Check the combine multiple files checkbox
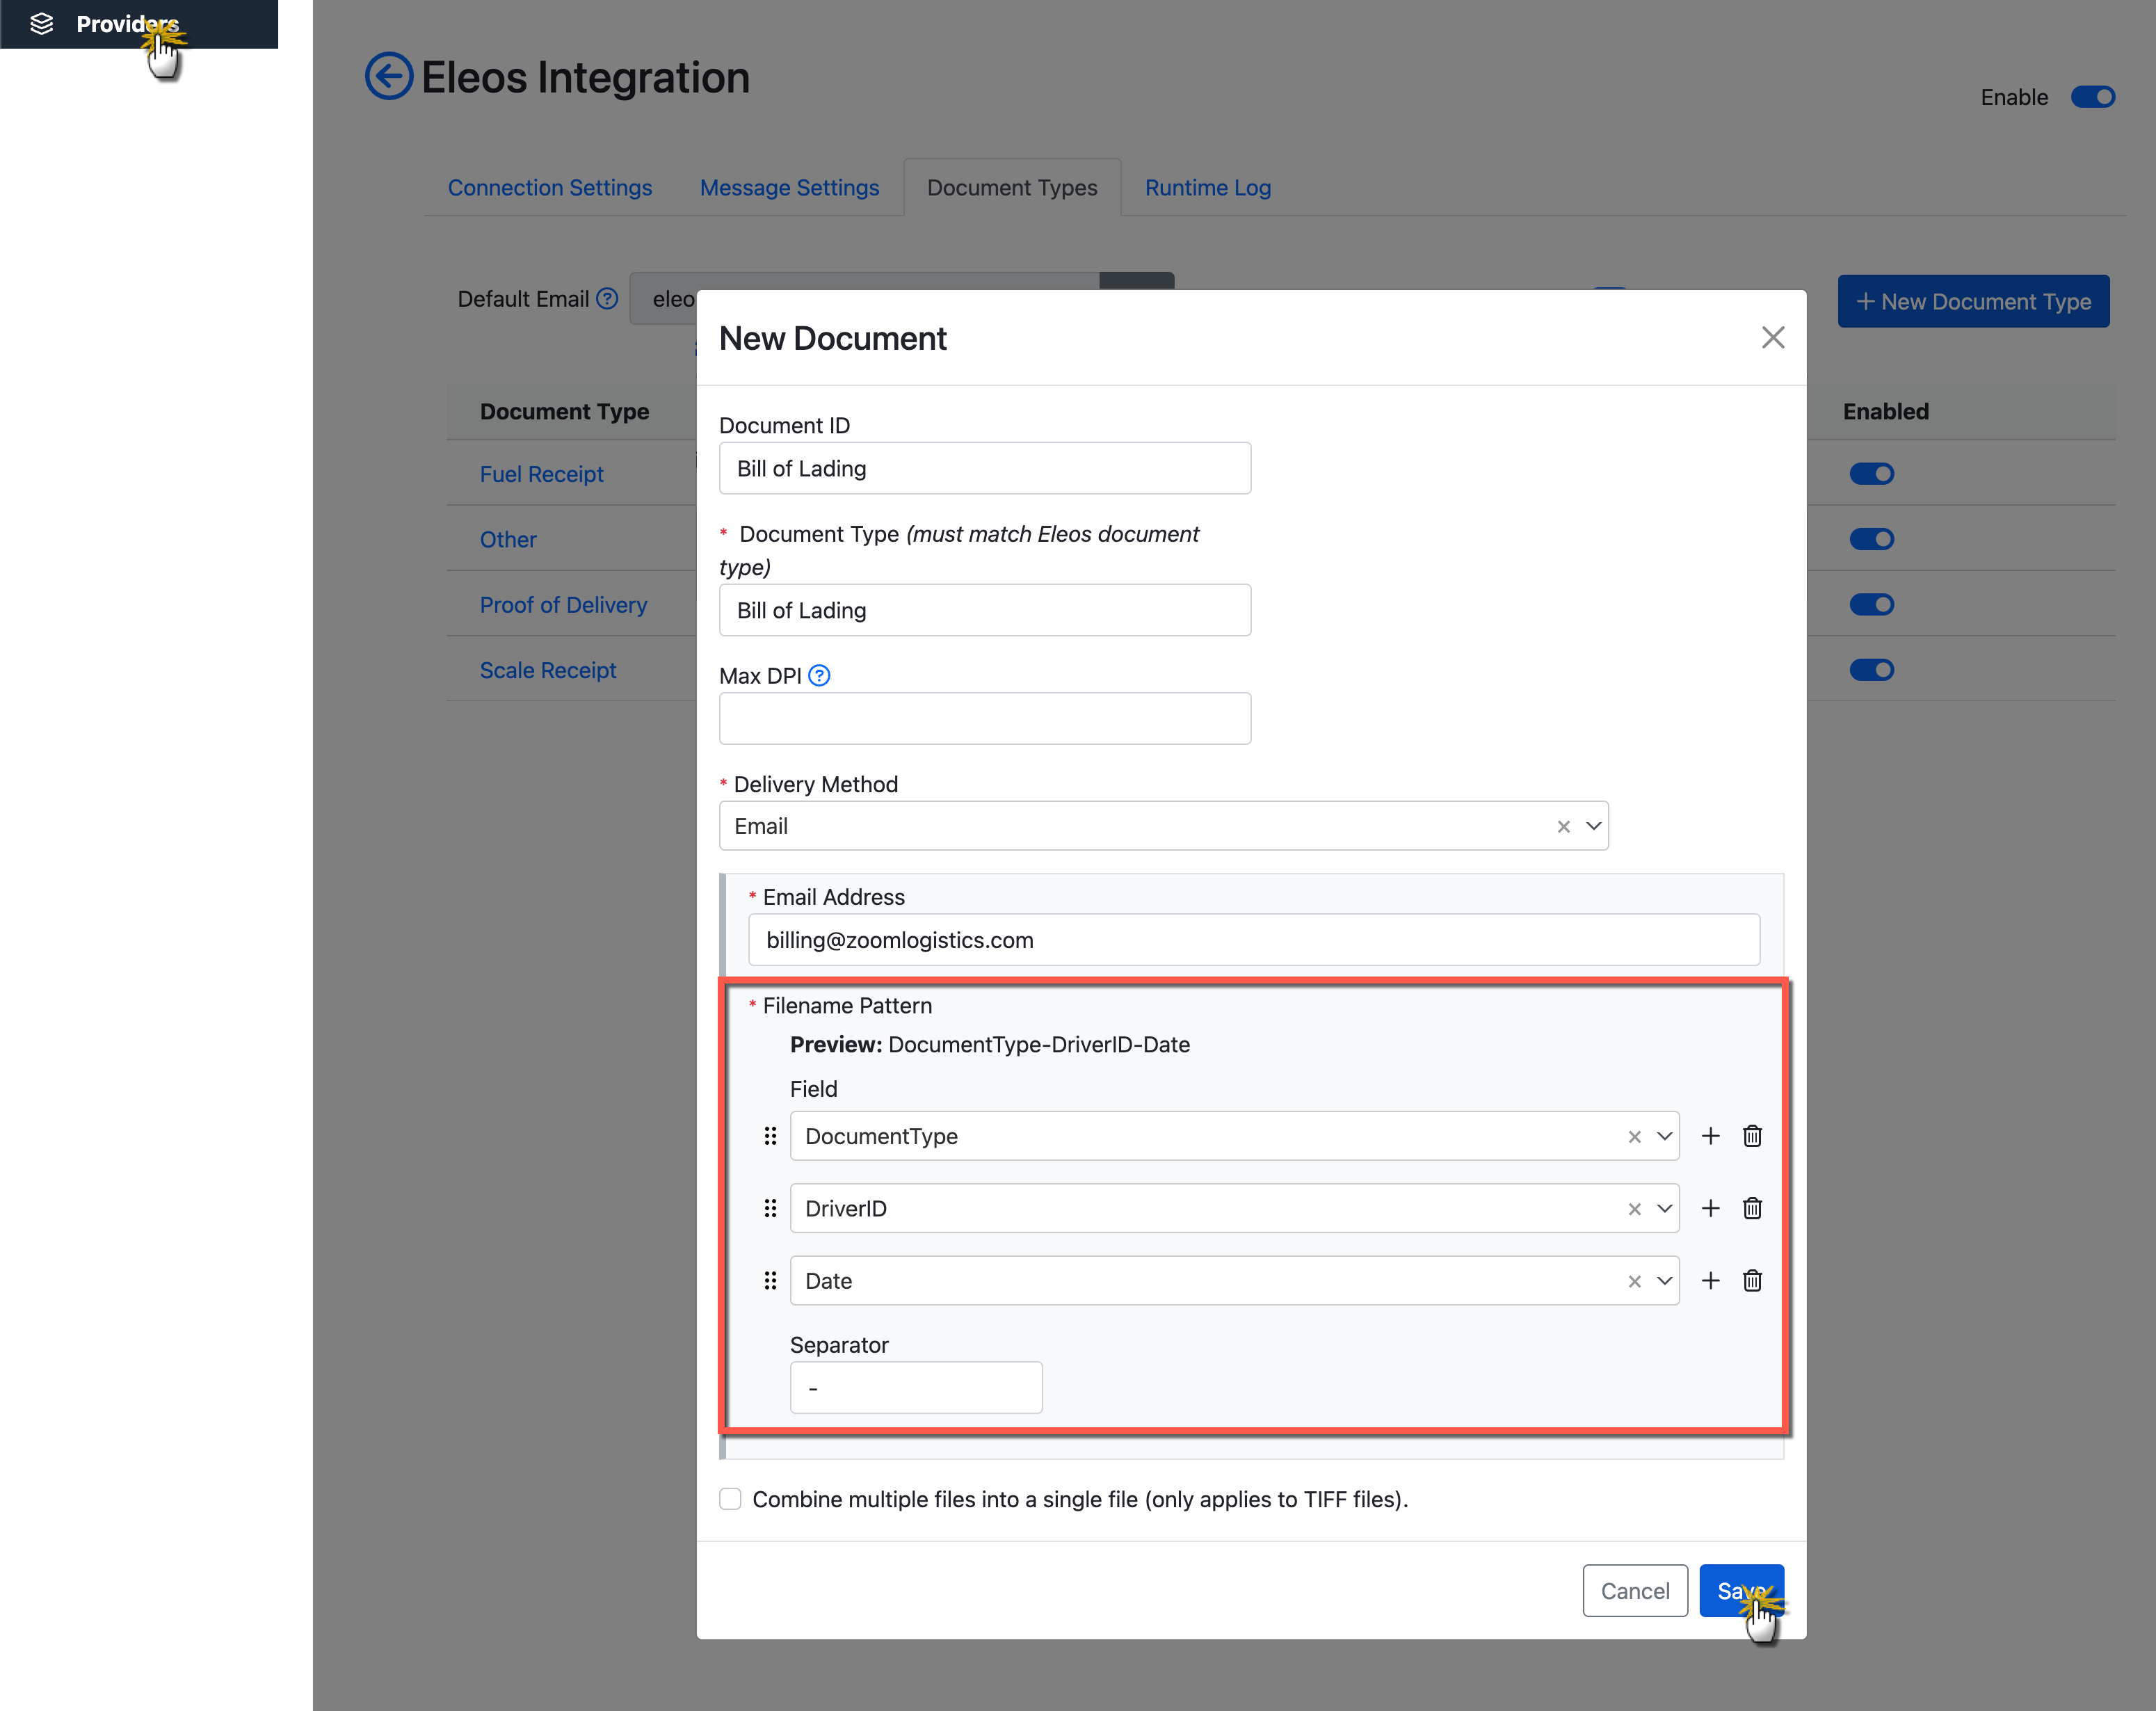The width and height of the screenshot is (2156, 1711). click(x=730, y=1498)
